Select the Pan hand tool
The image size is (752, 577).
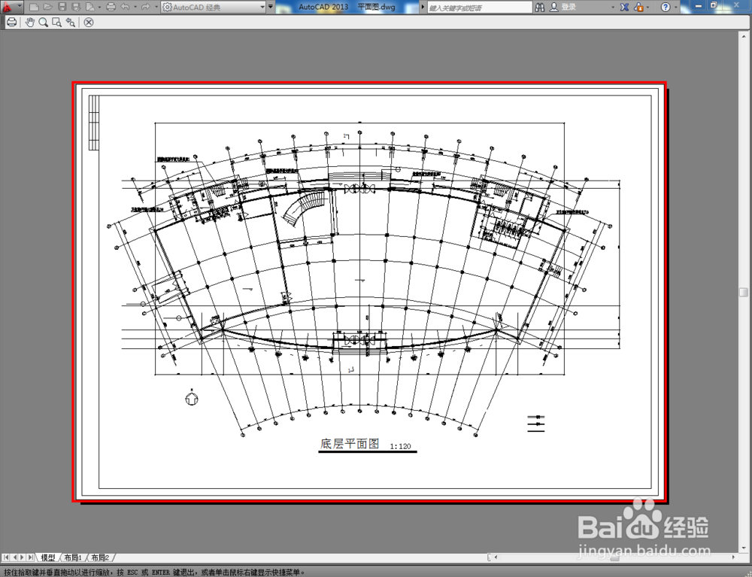30,22
